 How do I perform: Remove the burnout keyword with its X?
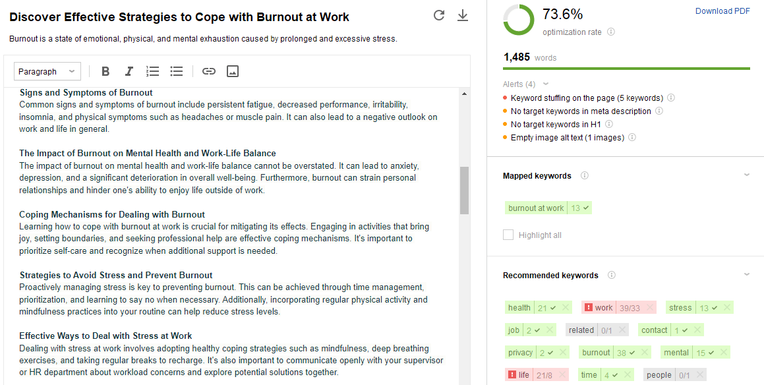coord(643,352)
